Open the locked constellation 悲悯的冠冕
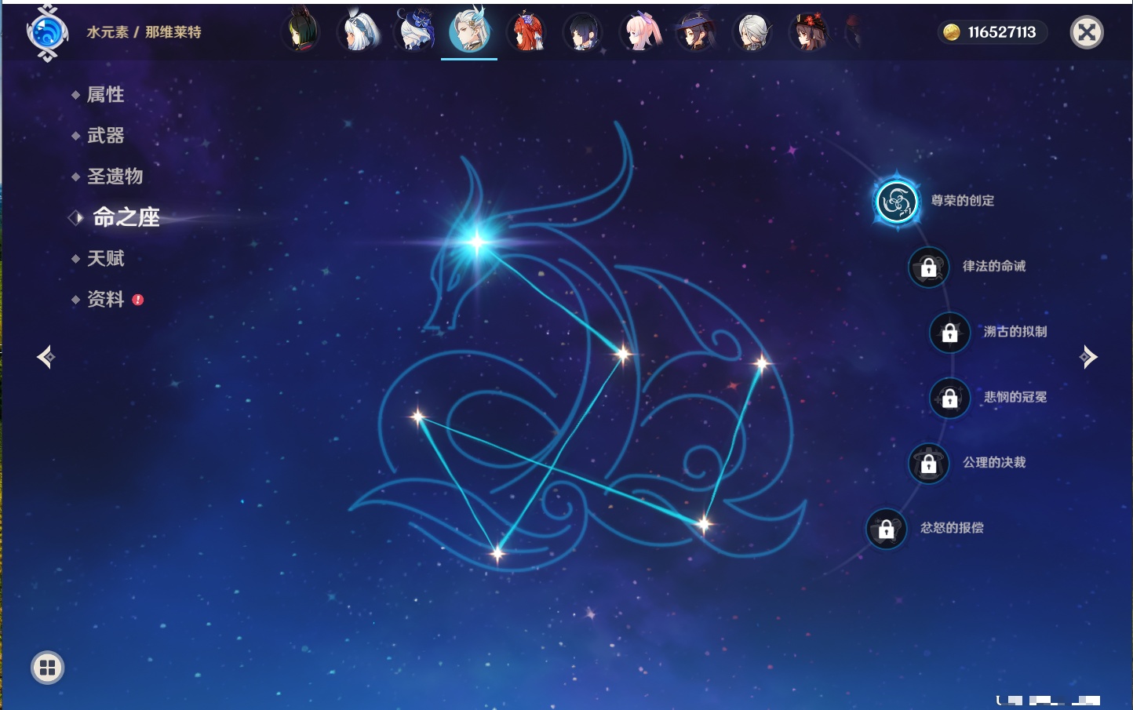 (x=949, y=399)
